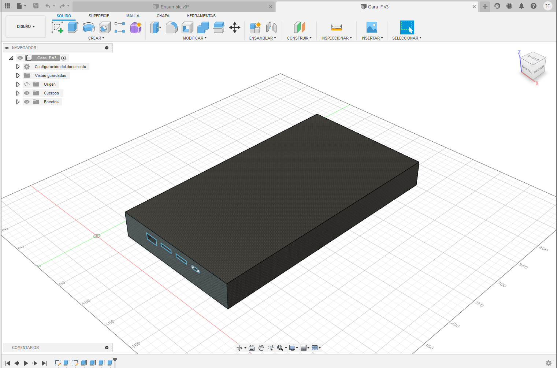Add a new document tab with plus
The image size is (557, 368).
485,6
